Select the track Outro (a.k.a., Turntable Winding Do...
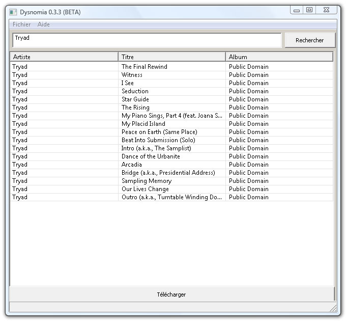 (171, 198)
